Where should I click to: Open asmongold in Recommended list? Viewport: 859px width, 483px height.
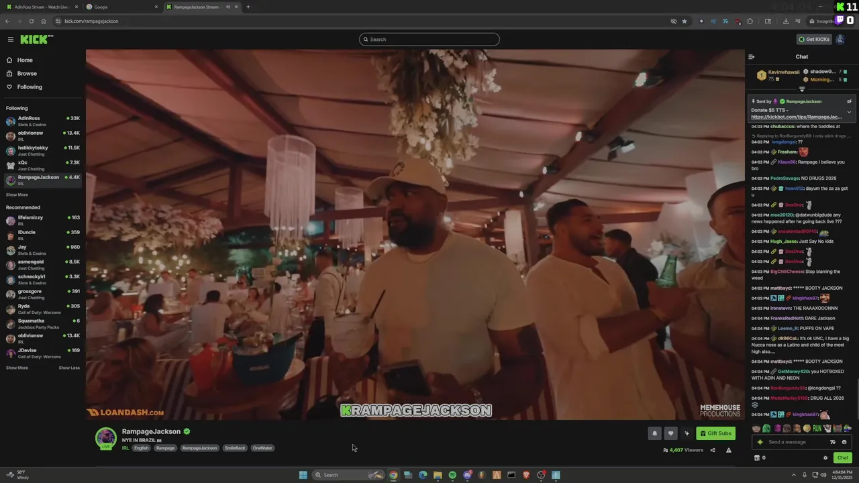43,265
